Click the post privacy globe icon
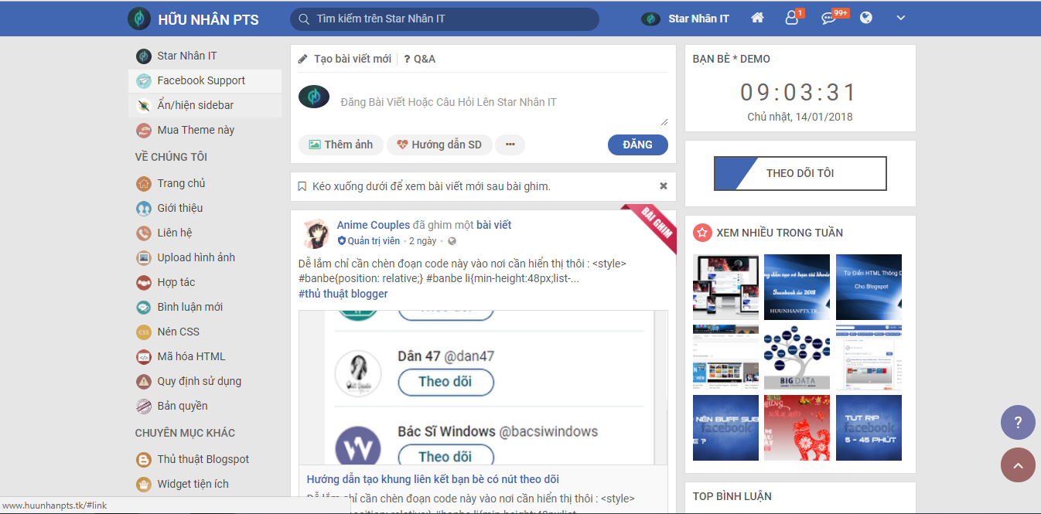 tap(452, 241)
